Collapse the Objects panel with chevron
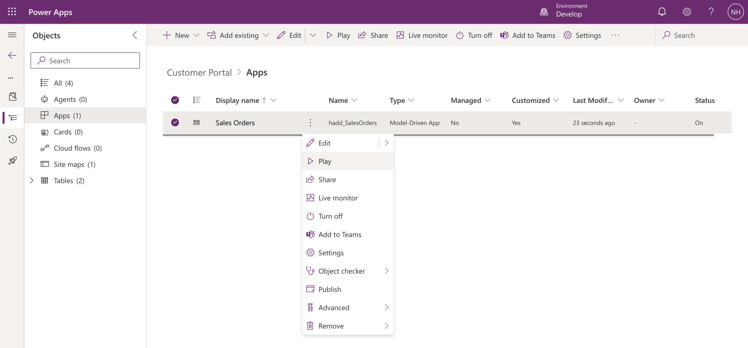Image resolution: width=748 pixels, height=348 pixels. point(135,35)
